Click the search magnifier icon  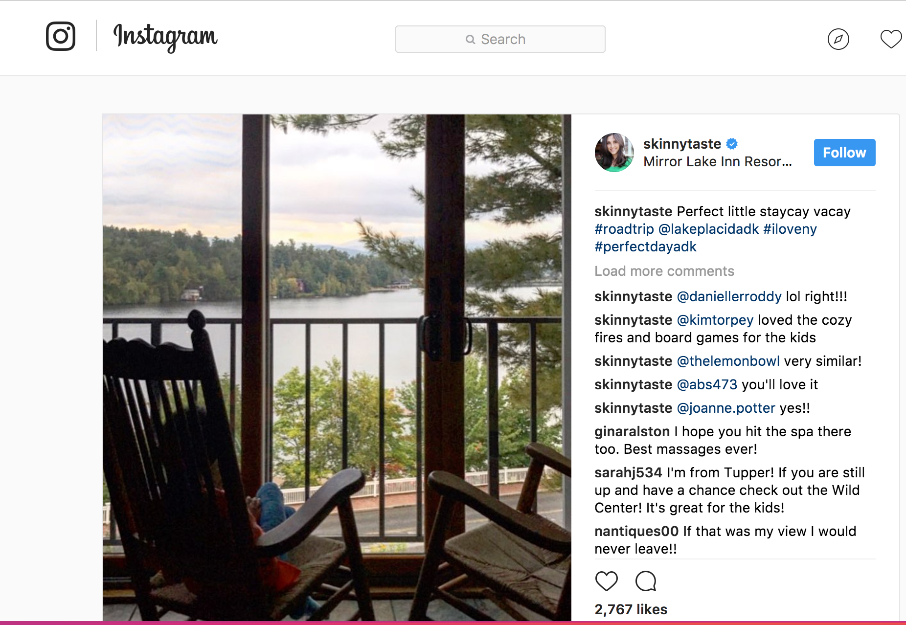[x=470, y=39]
